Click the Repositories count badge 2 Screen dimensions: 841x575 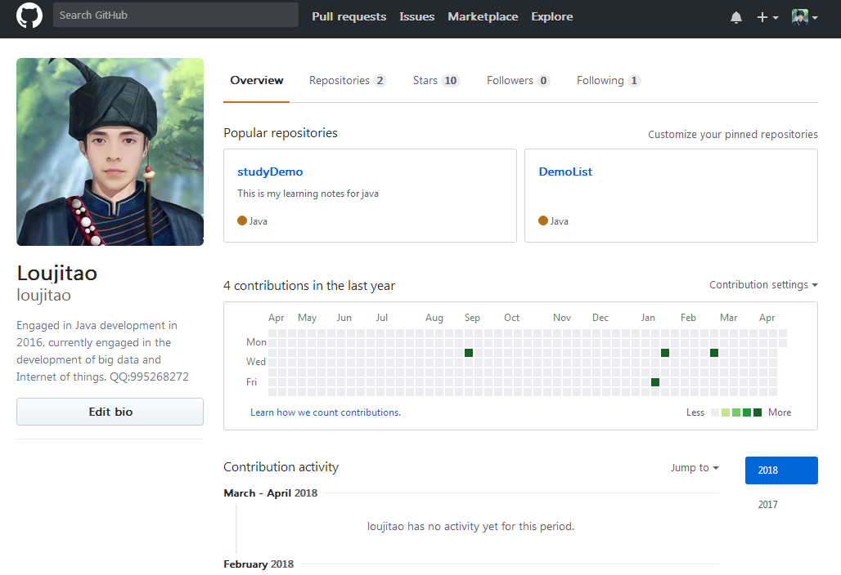(380, 81)
